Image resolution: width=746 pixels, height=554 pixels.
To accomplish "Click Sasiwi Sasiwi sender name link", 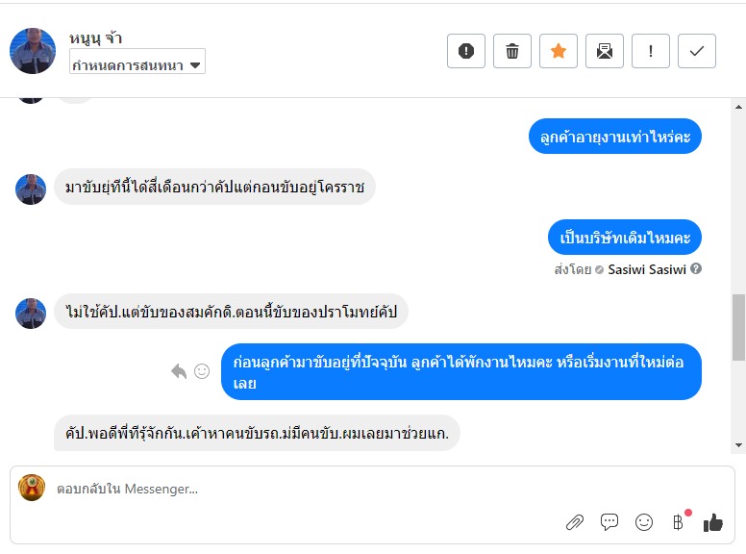I will point(647,269).
